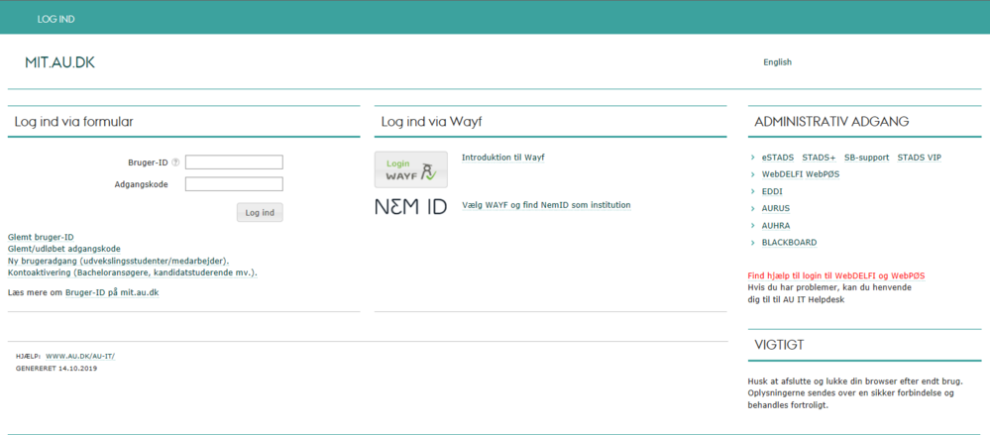Open Glemt/udløbet adgangskode link
990x435 pixels.
[x=63, y=250]
